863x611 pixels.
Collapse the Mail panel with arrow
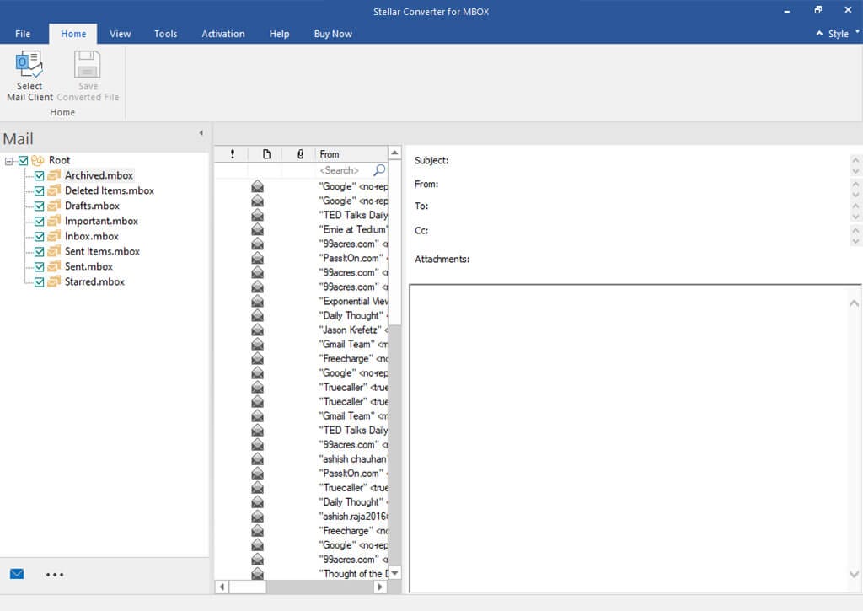pos(201,133)
